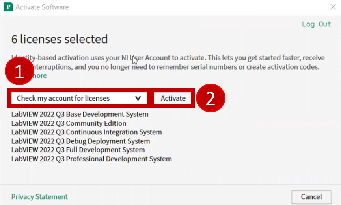Click the dropdown arrow of the license method combo box
Viewport: 341px width, 205px height.
(138, 99)
